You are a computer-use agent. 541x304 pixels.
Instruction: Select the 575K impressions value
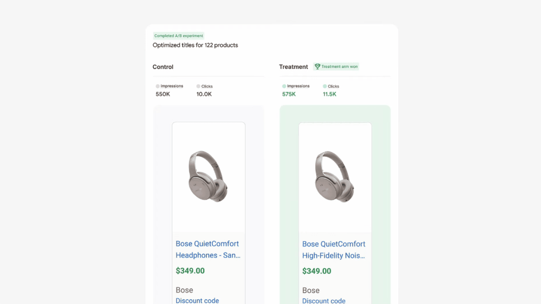(x=289, y=94)
